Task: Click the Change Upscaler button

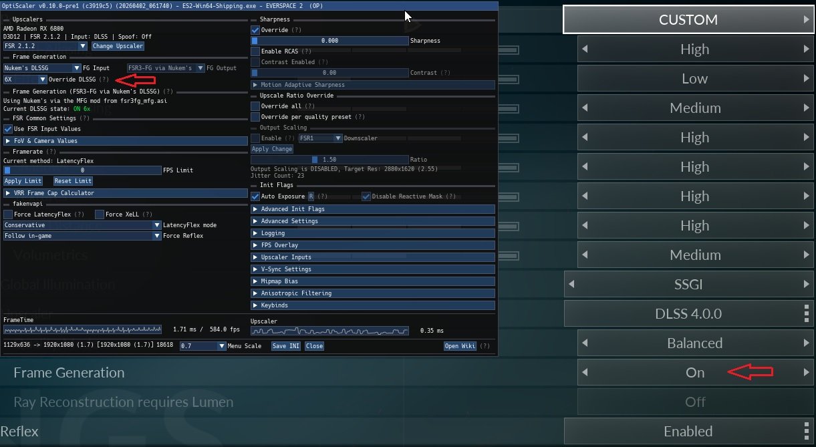Action: (118, 46)
